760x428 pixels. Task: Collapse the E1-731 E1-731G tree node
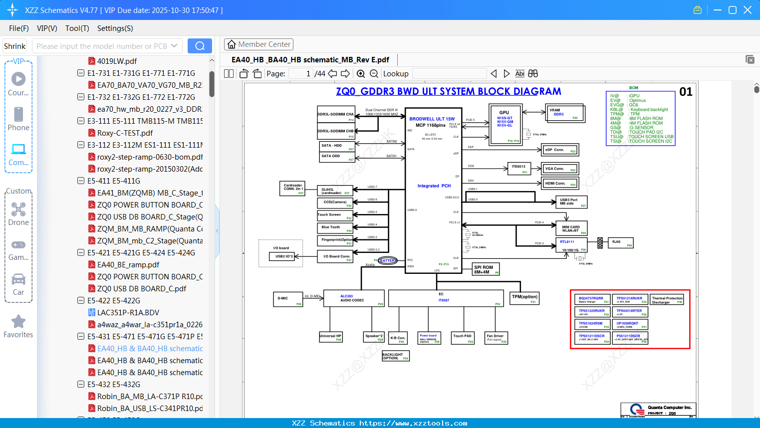point(81,73)
